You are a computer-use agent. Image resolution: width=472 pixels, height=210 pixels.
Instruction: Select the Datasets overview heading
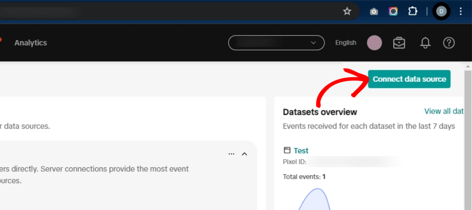click(x=320, y=112)
